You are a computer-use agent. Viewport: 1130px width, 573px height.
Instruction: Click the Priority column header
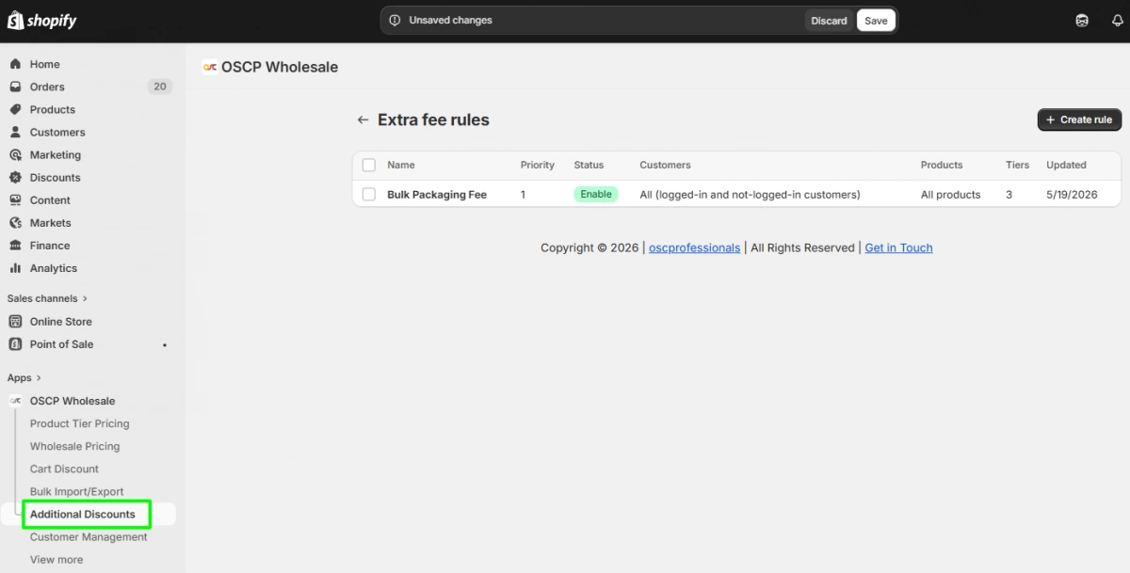538,165
